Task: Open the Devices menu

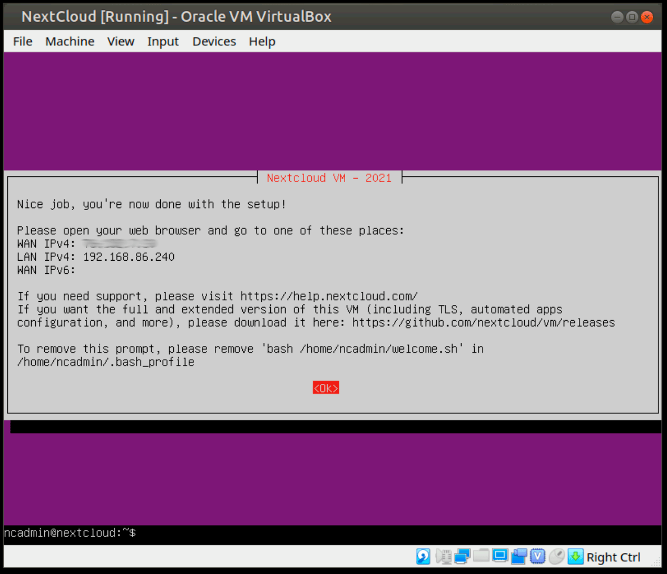Action: click(x=214, y=42)
